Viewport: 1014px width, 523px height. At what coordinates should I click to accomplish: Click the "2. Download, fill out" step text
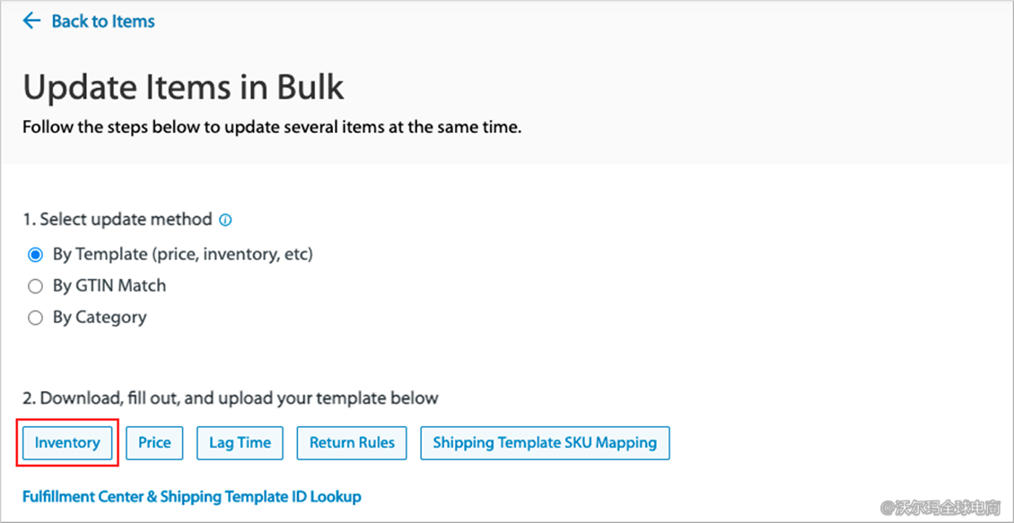point(231,397)
